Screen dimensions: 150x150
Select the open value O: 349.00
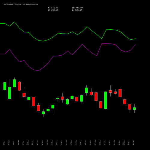tap(53, 10)
